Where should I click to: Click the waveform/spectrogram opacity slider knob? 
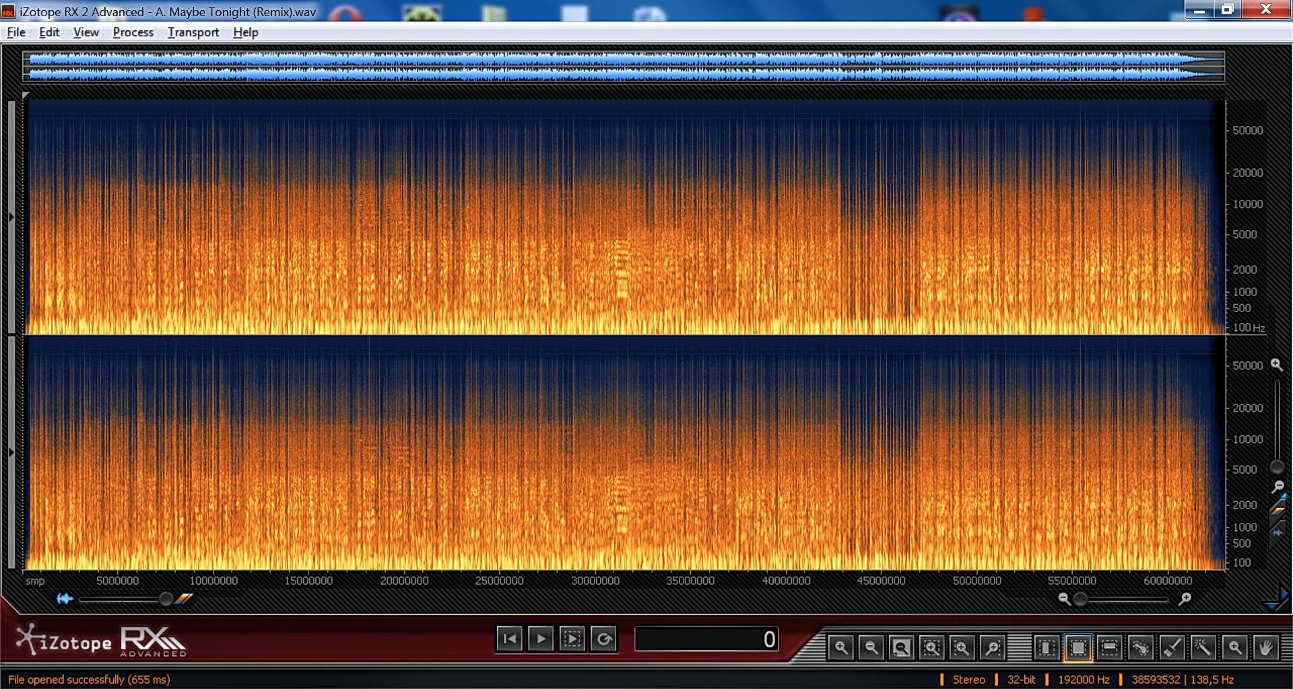[166, 599]
